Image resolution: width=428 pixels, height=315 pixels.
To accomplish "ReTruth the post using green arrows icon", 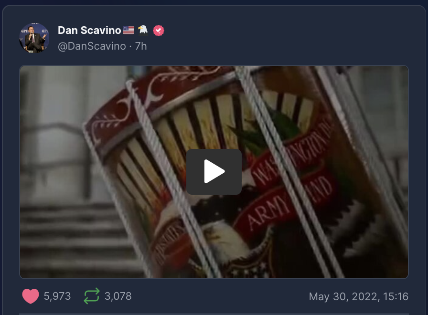I will (92, 296).
